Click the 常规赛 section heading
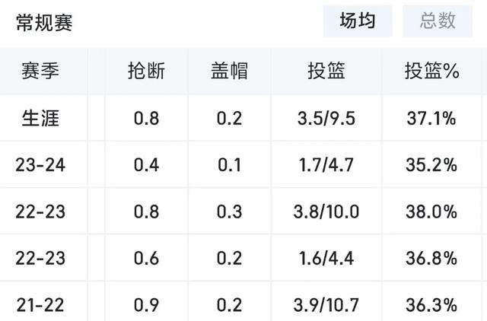 click(45, 23)
